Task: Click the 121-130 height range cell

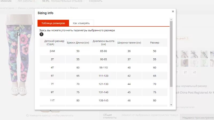Action: pyautogui.click(x=104, y=84)
